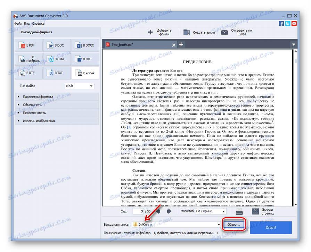Click the page number input field
This screenshot has height=252, width=311.
click(x=138, y=211)
